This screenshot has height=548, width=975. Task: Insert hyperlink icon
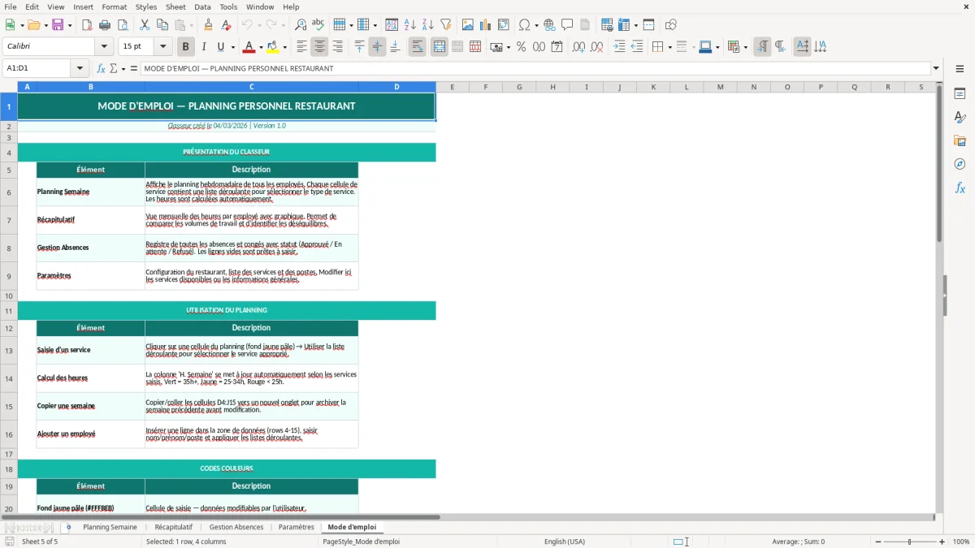click(x=549, y=25)
